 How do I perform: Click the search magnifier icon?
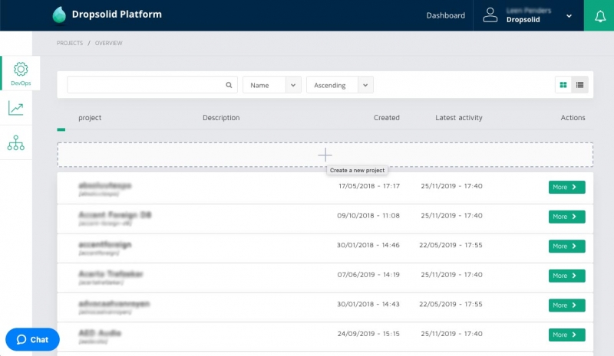[229, 85]
